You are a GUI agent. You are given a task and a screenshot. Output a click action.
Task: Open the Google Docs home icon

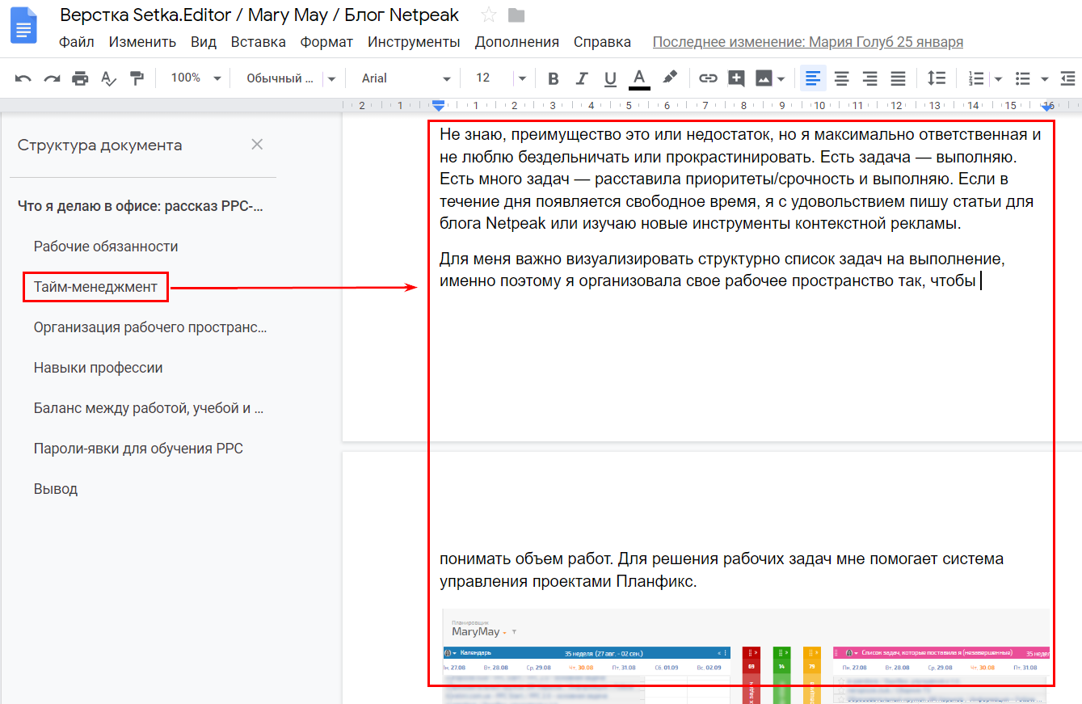24,25
